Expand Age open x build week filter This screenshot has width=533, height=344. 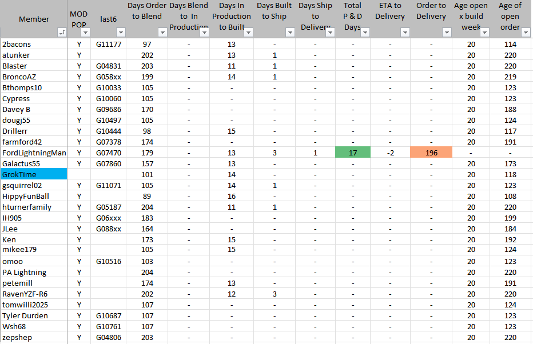[484, 33]
